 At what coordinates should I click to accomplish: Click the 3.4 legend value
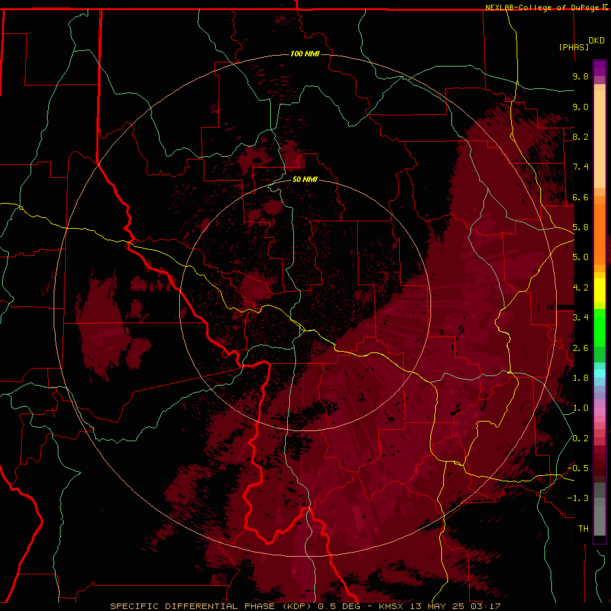click(580, 318)
